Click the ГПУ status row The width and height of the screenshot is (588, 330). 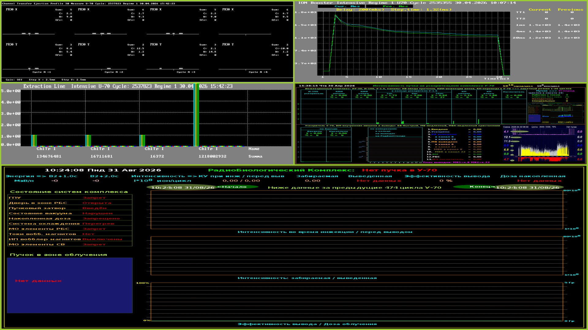tap(70, 198)
